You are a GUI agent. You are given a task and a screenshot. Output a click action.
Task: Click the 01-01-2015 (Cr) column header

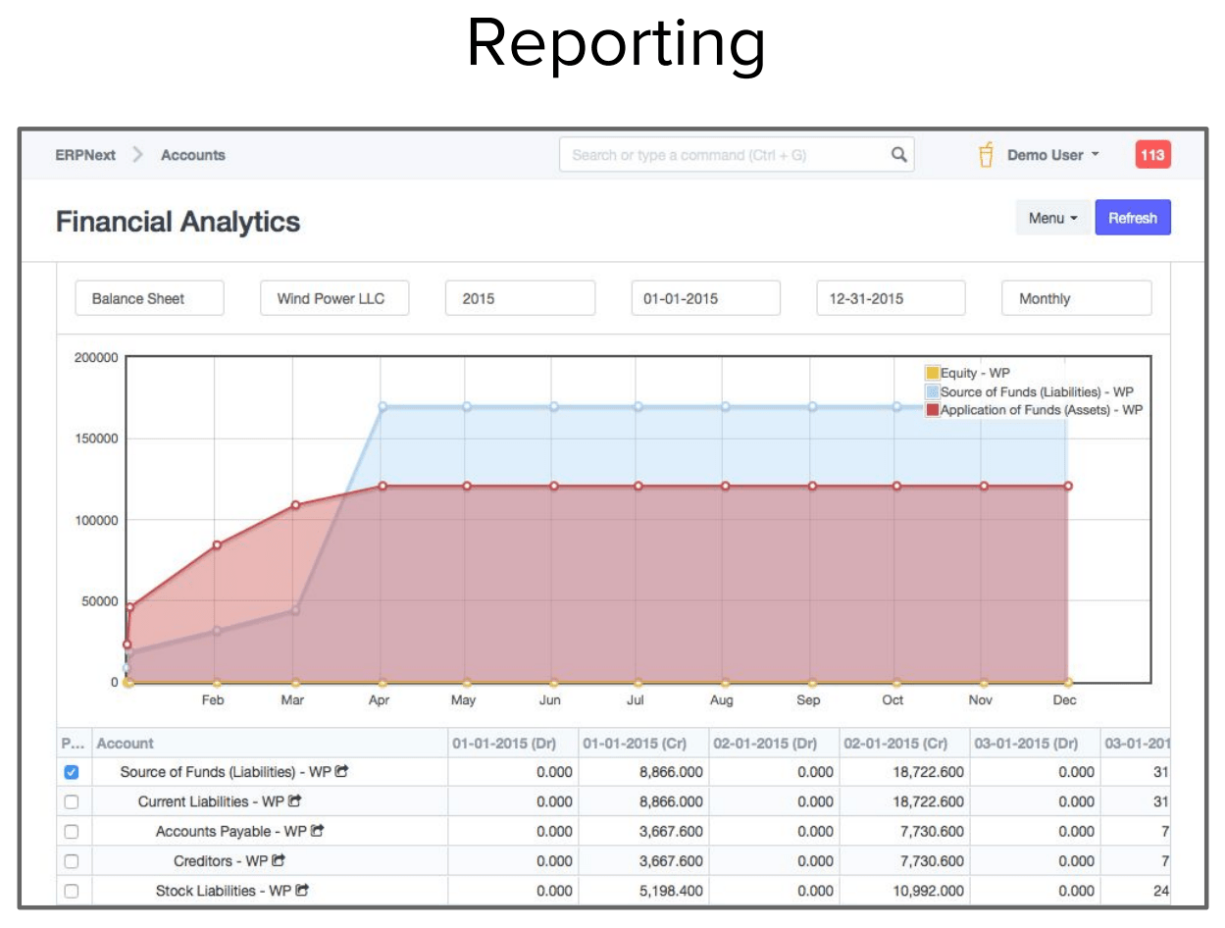coord(644,744)
